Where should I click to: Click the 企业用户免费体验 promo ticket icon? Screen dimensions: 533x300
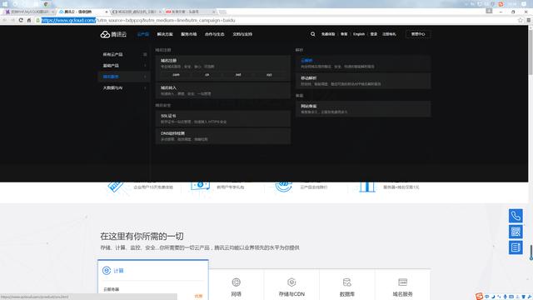coord(115,187)
